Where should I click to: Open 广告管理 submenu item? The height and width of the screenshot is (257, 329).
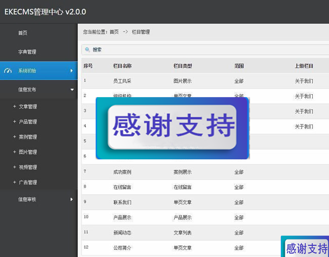click(x=28, y=182)
